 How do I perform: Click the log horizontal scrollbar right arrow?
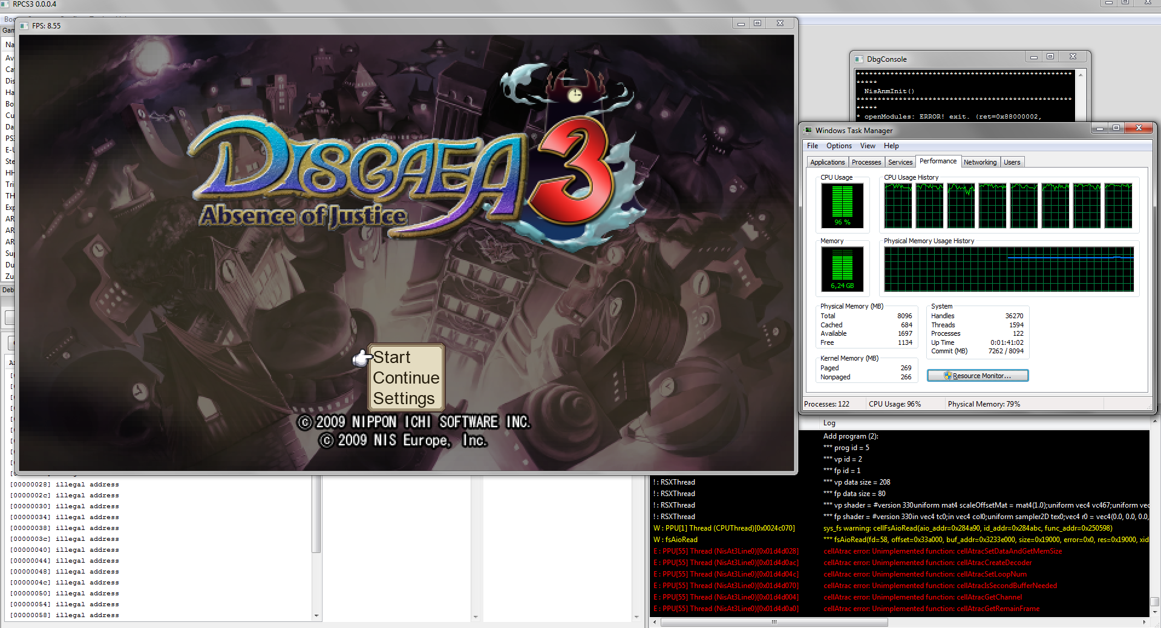[x=1144, y=622]
